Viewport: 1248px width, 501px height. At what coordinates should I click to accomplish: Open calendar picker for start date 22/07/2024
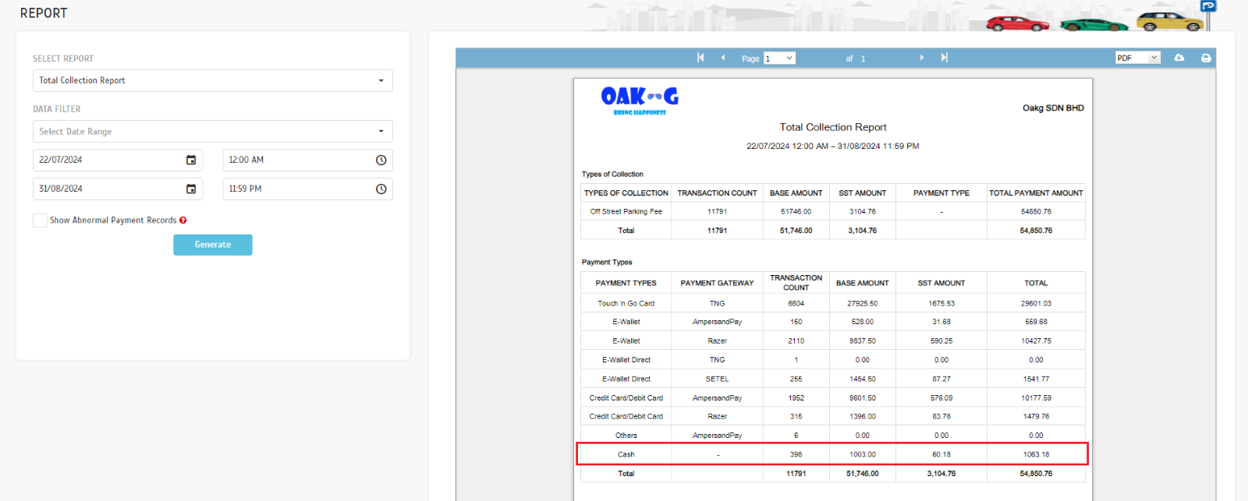pyautogui.click(x=191, y=160)
